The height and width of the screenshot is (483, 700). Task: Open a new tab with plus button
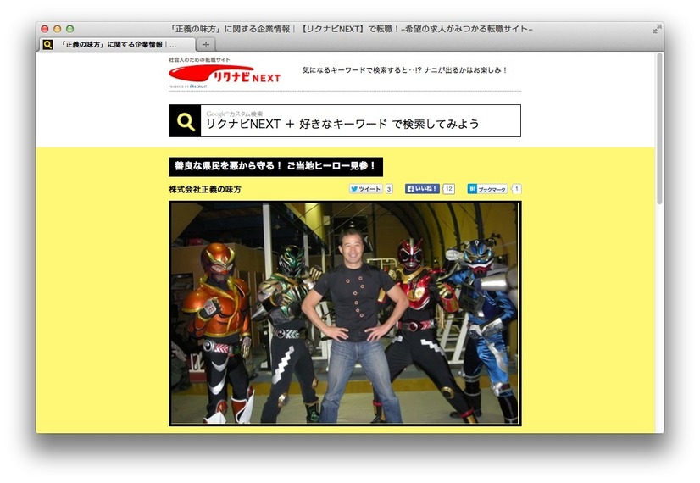(x=206, y=45)
